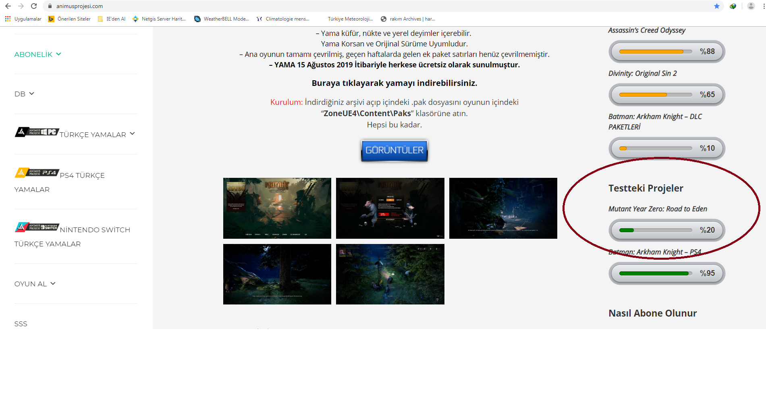Click Mutant Year Zero %20 progress bar
Screen dimensions: 766x394
click(x=667, y=230)
